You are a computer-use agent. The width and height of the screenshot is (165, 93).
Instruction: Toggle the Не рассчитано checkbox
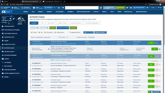coord(55,33)
